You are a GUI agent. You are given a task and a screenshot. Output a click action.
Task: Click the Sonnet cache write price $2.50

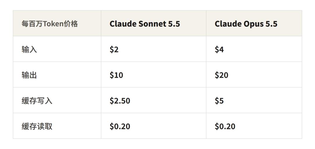click(120, 101)
